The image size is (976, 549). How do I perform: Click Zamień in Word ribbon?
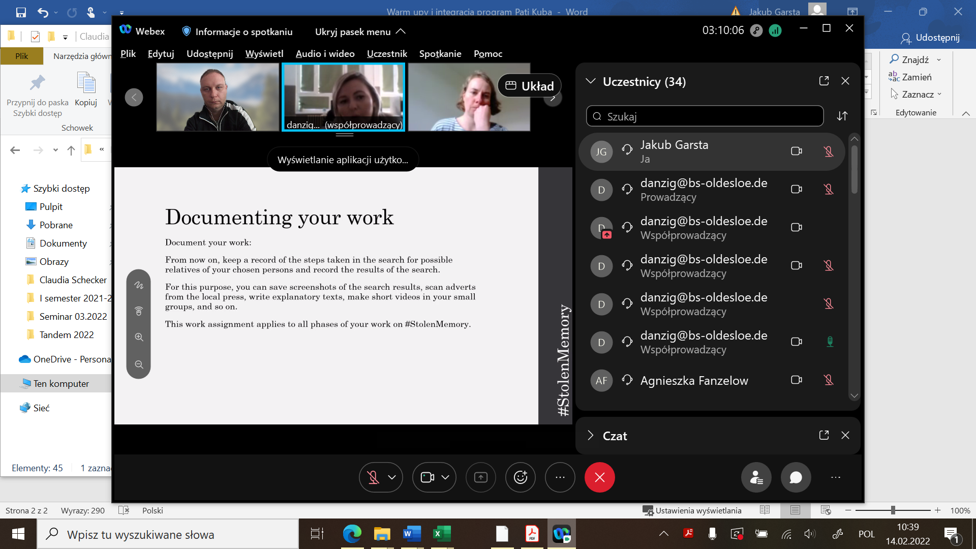pyautogui.click(x=910, y=77)
